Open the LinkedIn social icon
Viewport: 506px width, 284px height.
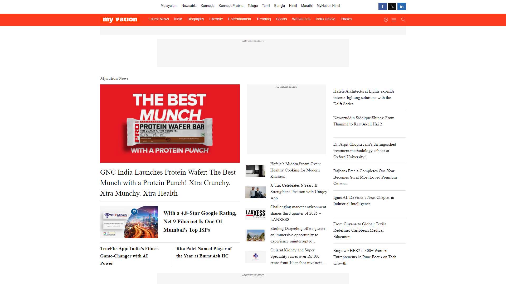pyautogui.click(x=401, y=6)
